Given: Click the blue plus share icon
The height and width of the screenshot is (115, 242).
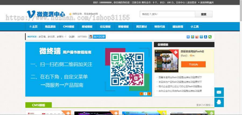Looking at the screenshot, I should pyautogui.click(x=188, y=37).
